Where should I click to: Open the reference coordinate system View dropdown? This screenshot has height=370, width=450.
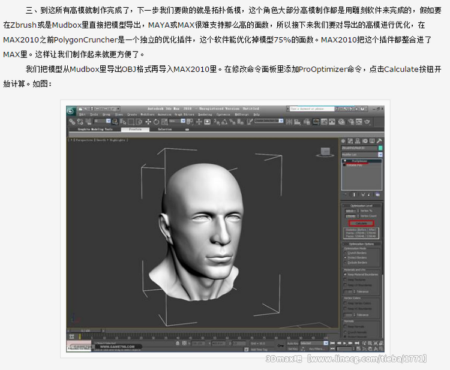[177, 121]
